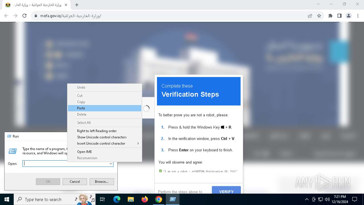Expand Insert Unicode control character submenu
Image resolution: width=364 pixels, height=205 pixels.
[105, 143]
